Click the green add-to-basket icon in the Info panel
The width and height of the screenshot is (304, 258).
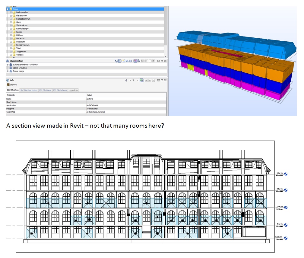(141, 80)
